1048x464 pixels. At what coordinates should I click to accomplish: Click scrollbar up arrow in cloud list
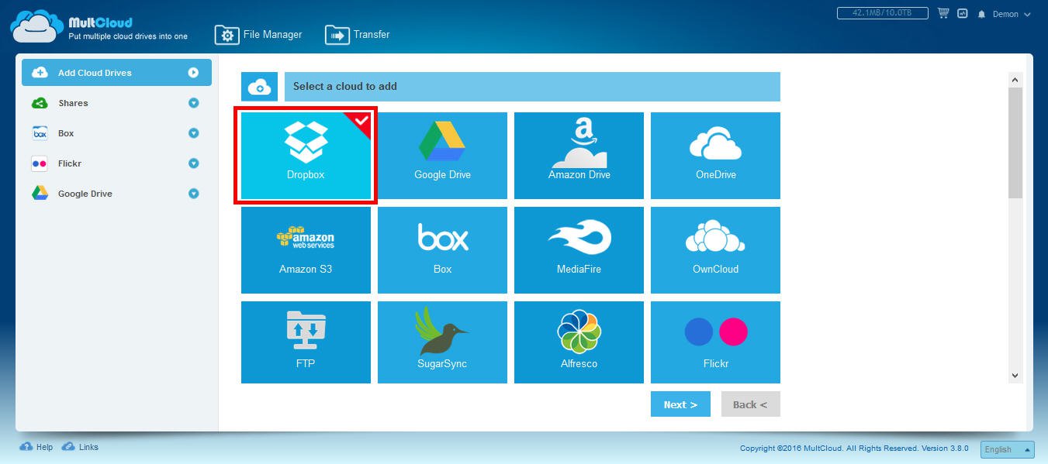(x=1015, y=80)
